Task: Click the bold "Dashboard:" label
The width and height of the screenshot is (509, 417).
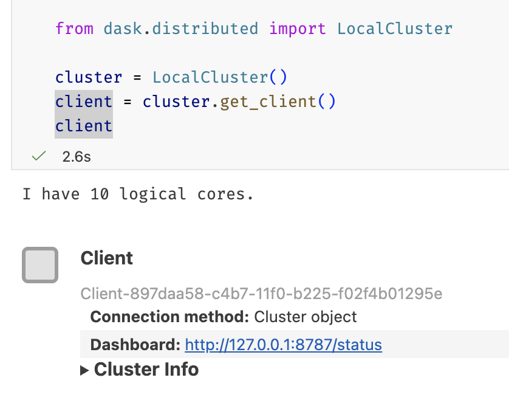Action: (x=135, y=345)
